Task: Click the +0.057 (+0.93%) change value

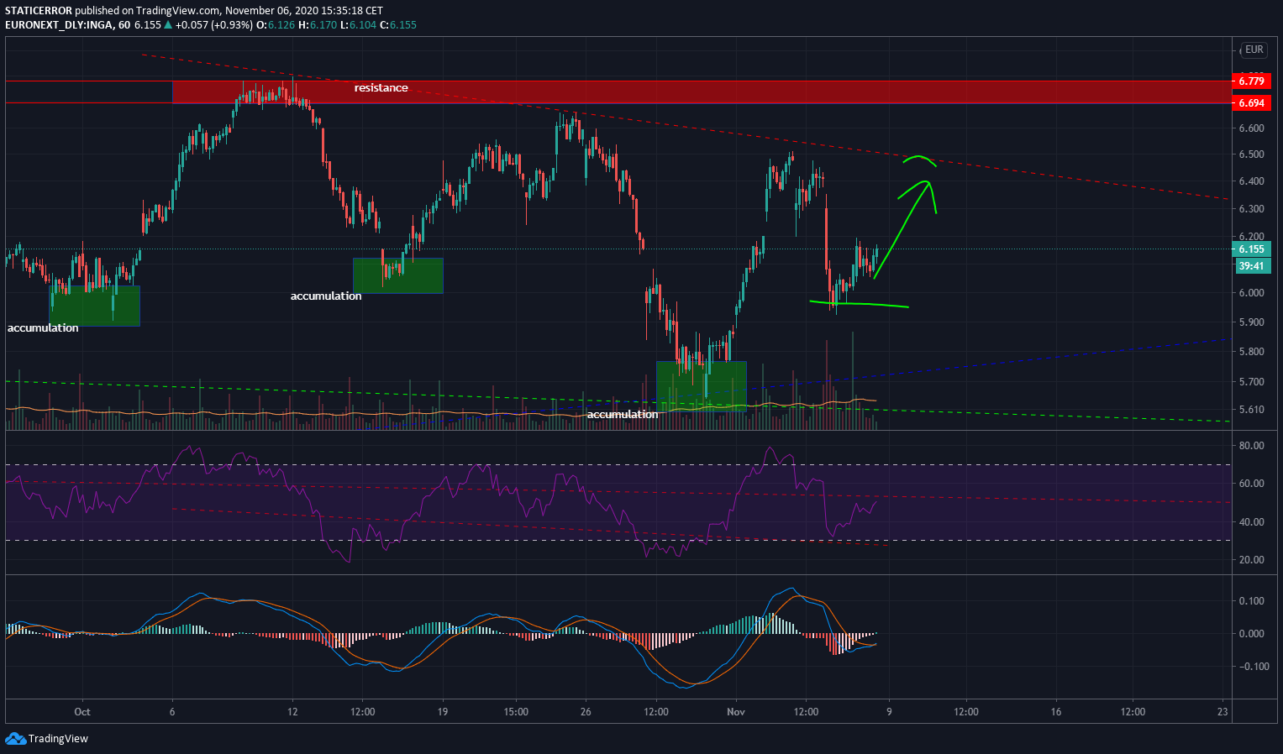Action: click(x=213, y=25)
